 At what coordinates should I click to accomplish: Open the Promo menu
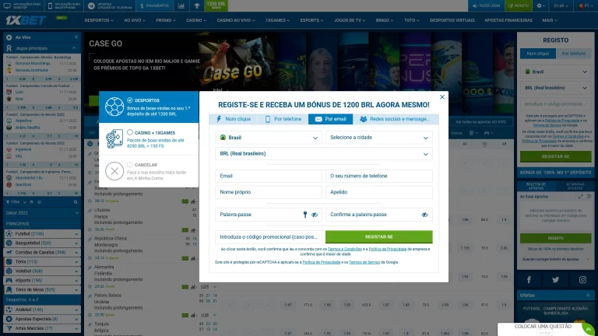coord(166,20)
